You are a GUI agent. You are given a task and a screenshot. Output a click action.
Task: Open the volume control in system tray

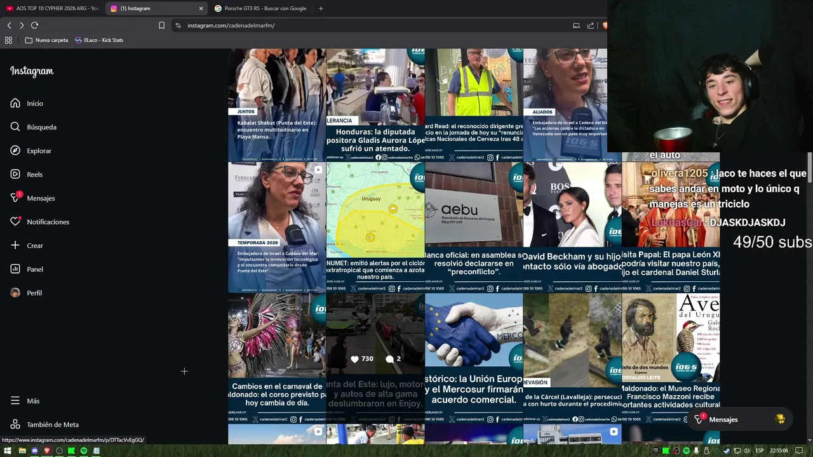coord(747,451)
